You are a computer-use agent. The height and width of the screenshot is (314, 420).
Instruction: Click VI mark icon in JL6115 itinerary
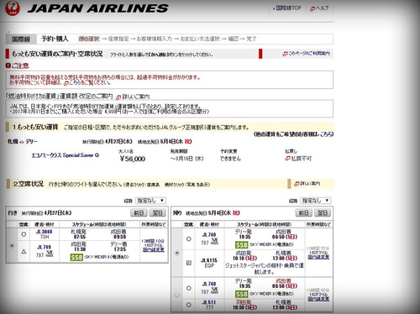[x=214, y=241]
